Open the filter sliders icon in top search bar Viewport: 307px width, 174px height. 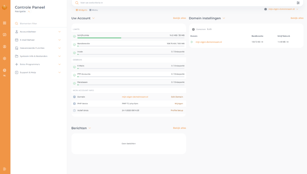(298, 3)
